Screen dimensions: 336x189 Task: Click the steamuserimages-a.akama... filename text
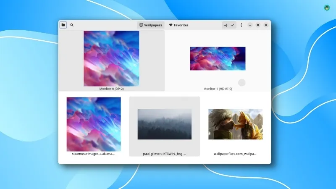pyautogui.click(x=94, y=154)
